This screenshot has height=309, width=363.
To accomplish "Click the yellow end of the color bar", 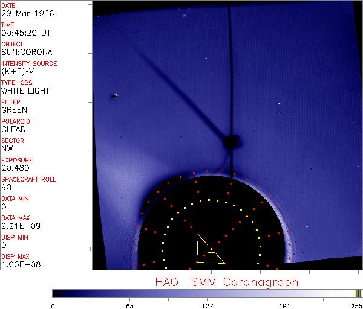I will pyautogui.click(x=357, y=293).
